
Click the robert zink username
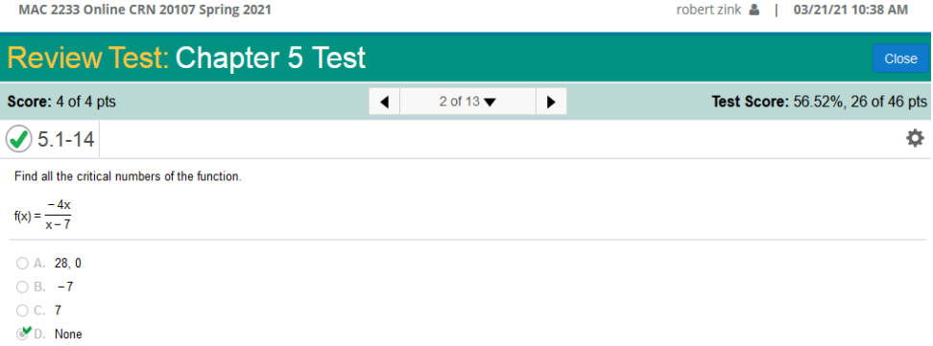tap(708, 11)
